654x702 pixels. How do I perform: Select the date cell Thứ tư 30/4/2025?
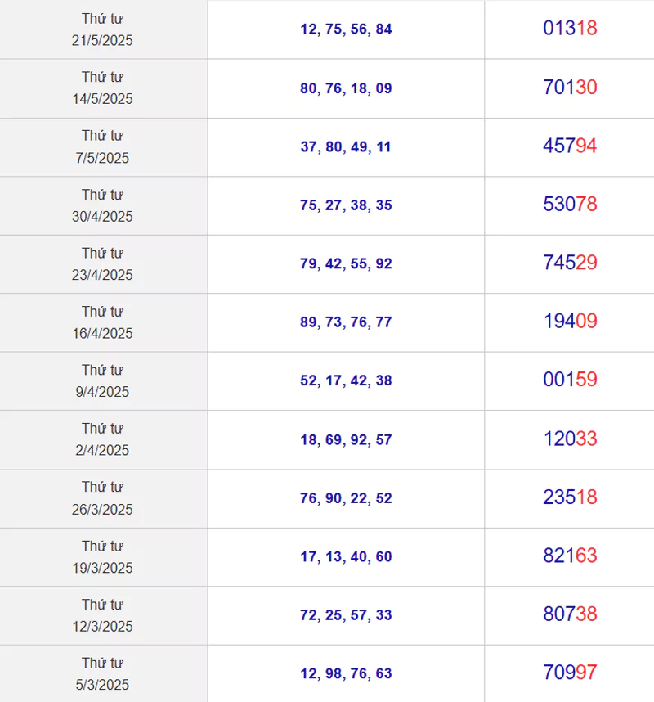102,205
